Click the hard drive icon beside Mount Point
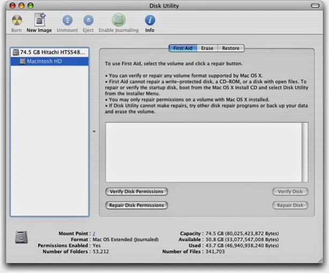 (x=21, y=237)
